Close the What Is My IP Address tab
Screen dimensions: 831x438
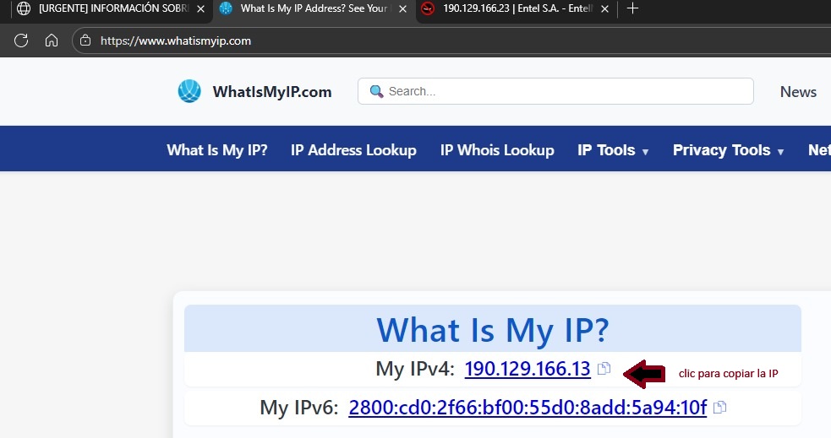(402, 9)
